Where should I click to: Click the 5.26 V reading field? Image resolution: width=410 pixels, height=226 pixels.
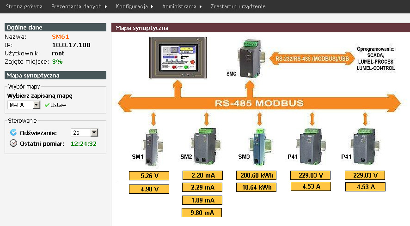(x=149, y=175)
